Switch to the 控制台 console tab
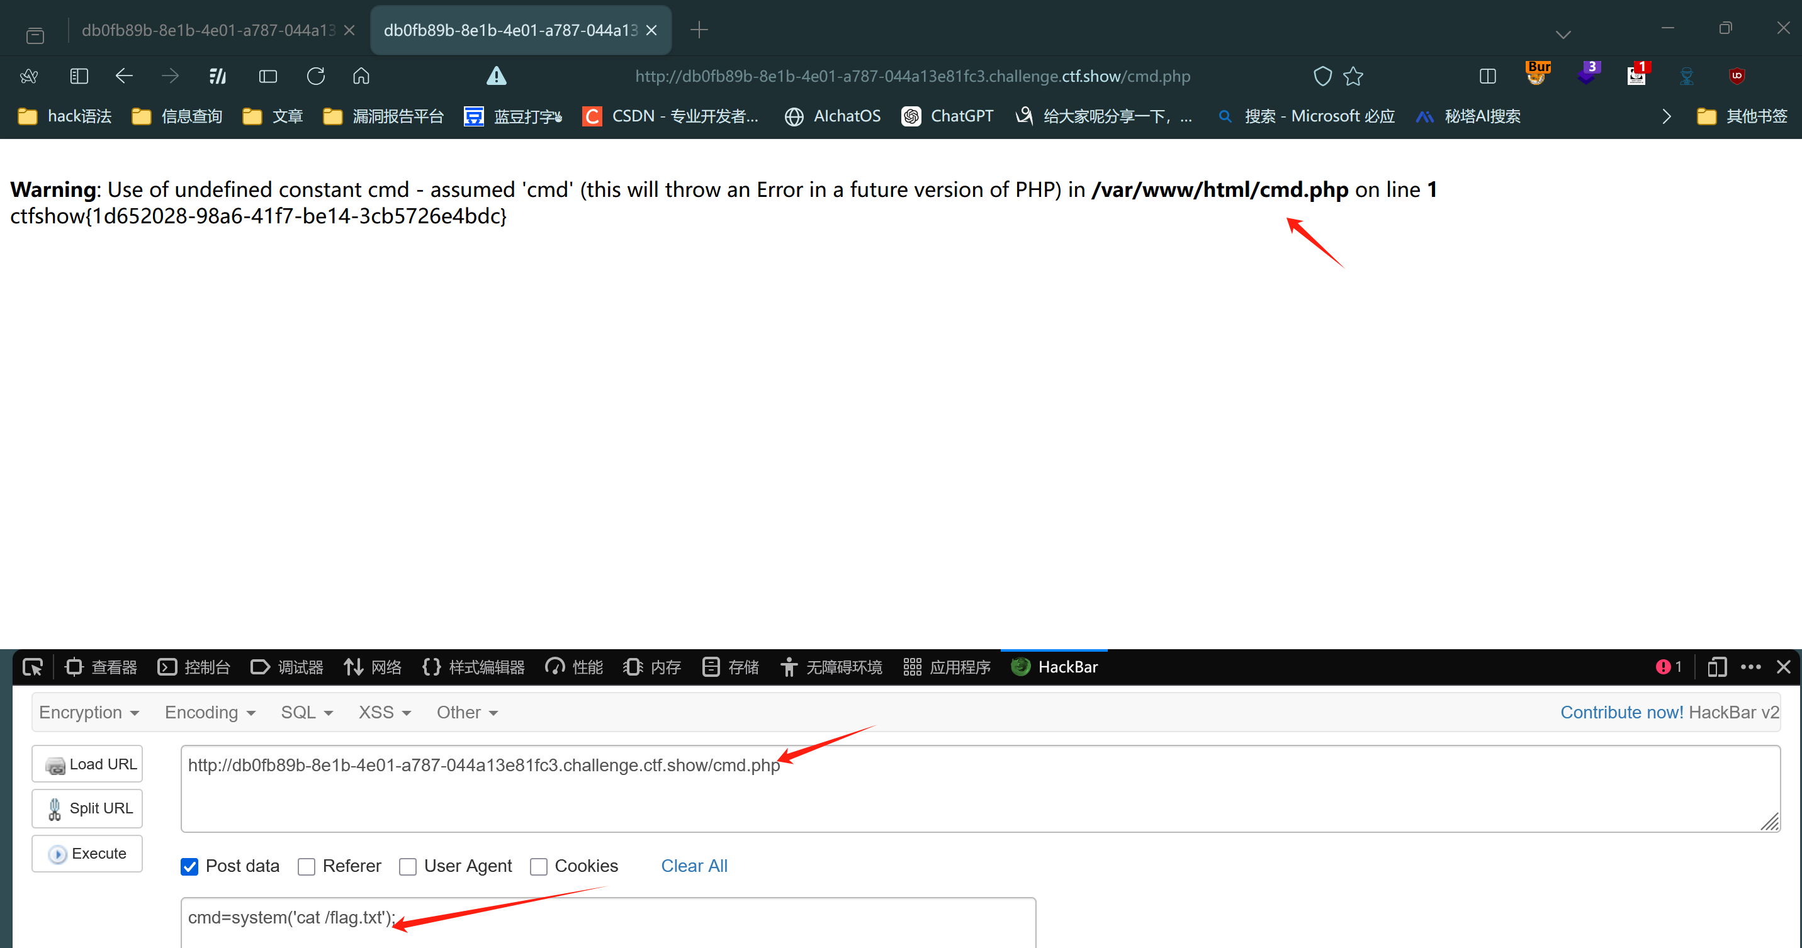Screen dimensions: 1802x948 click(194, 667)
